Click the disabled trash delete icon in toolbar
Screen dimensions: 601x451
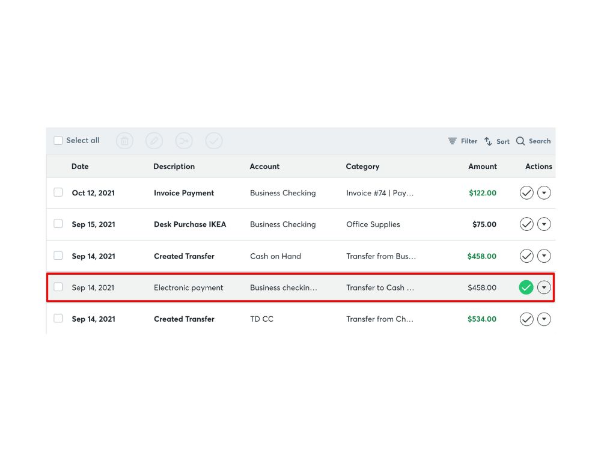(124, 141)
